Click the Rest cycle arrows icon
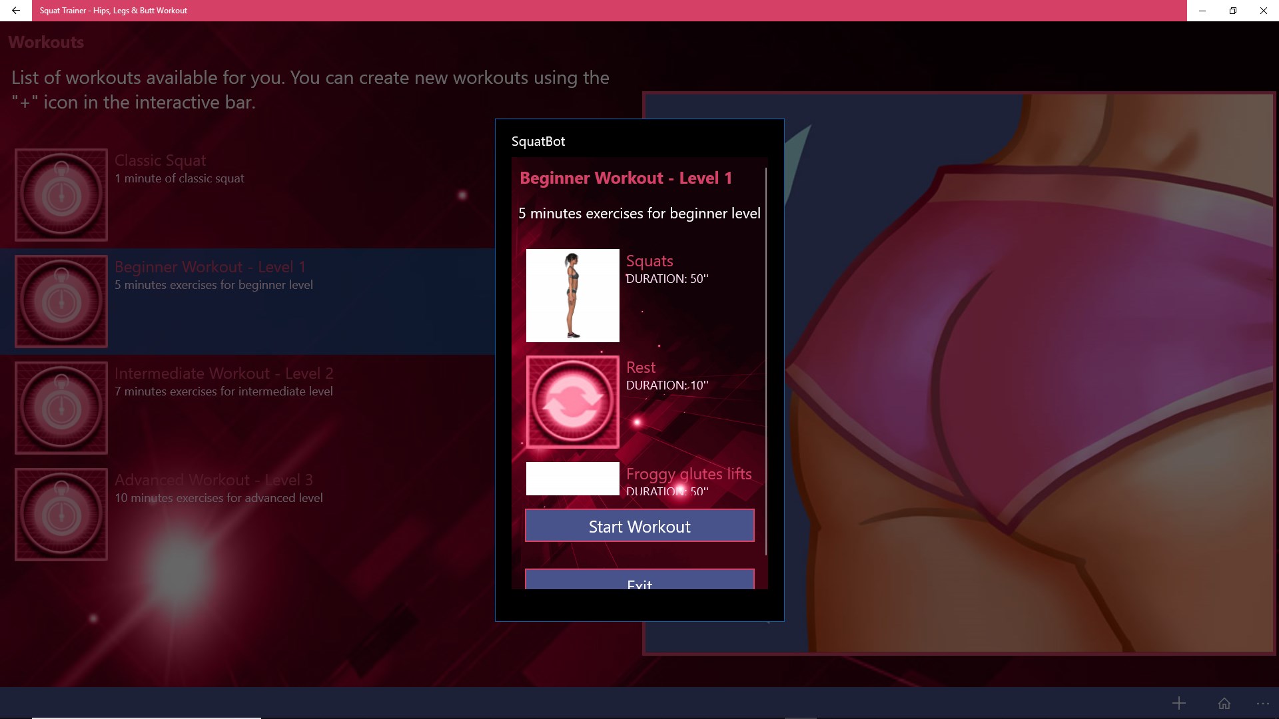This screenshot has width=1279, height=719. point(572,401)
